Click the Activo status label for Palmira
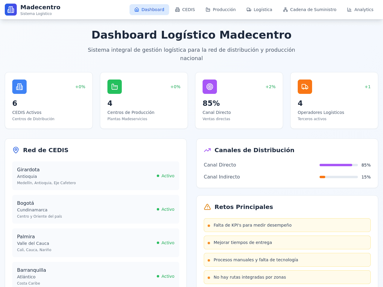383x287 pixels. tap(168, 243)
